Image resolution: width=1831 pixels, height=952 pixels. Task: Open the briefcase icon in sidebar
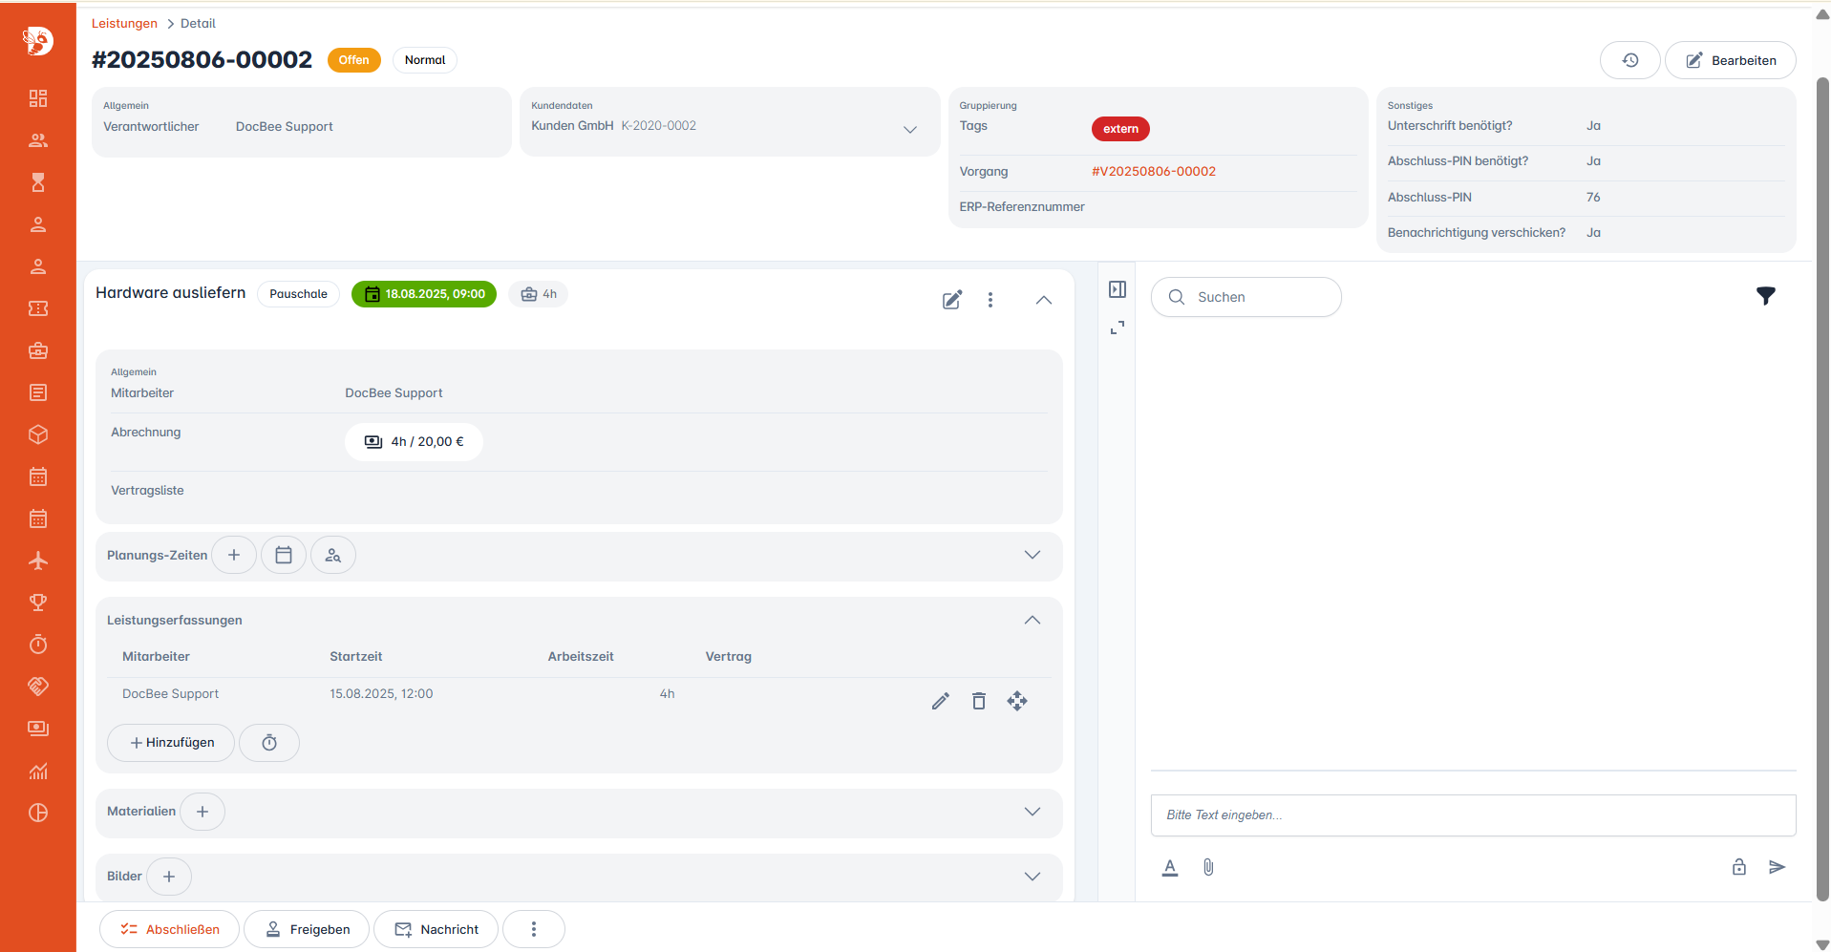coord(38,350)
